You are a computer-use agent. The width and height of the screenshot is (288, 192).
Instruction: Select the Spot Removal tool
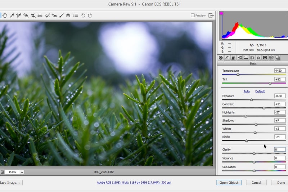click(x=48, y=15)
